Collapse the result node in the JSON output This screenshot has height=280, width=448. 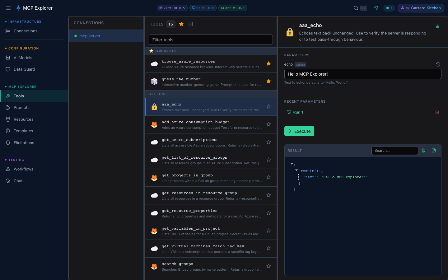(x=296, y=170)
